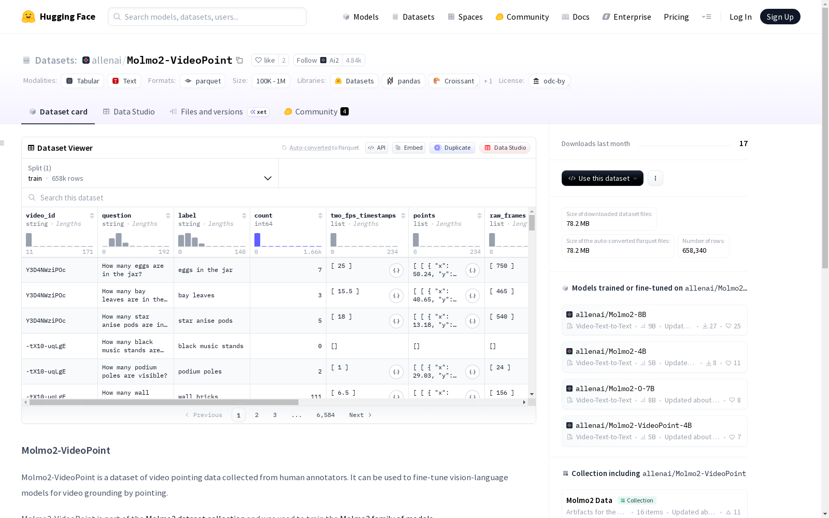Image resolution: width=829 pixels, height=518 pixels.
Task: Focus the Search models, datasets, users field
Action: point(207,17)
